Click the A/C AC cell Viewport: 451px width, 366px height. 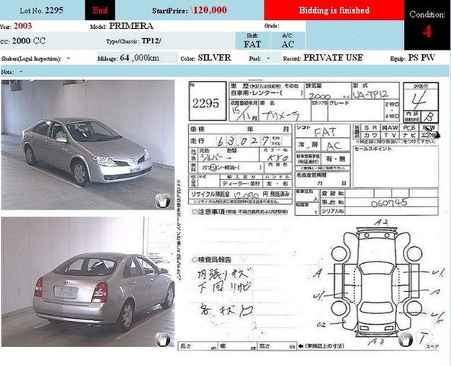coord(288,40)
